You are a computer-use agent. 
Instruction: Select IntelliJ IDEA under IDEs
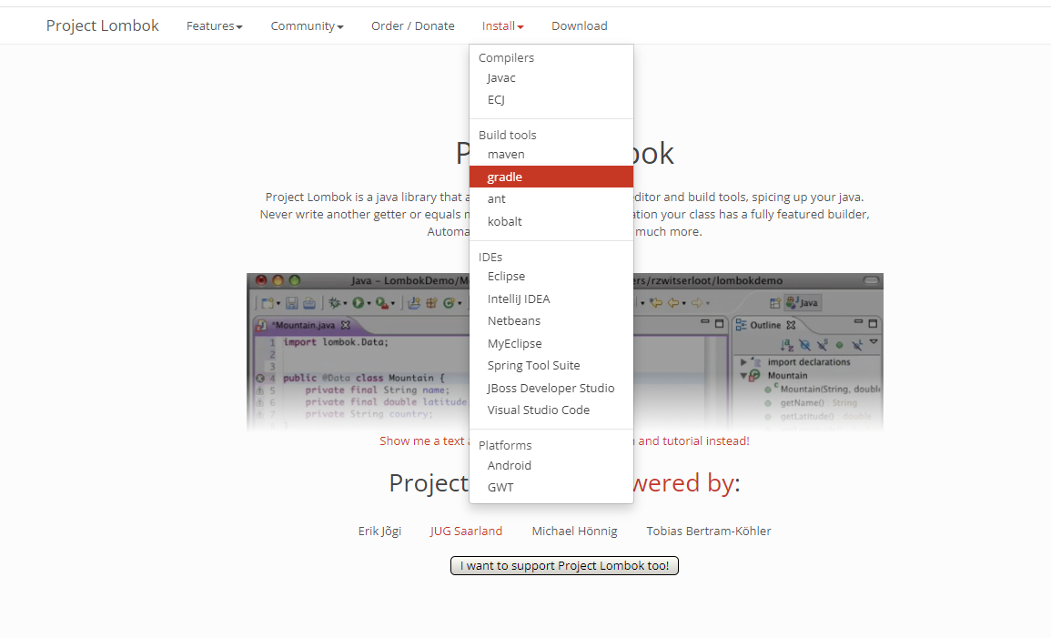[x=551, y=299]
